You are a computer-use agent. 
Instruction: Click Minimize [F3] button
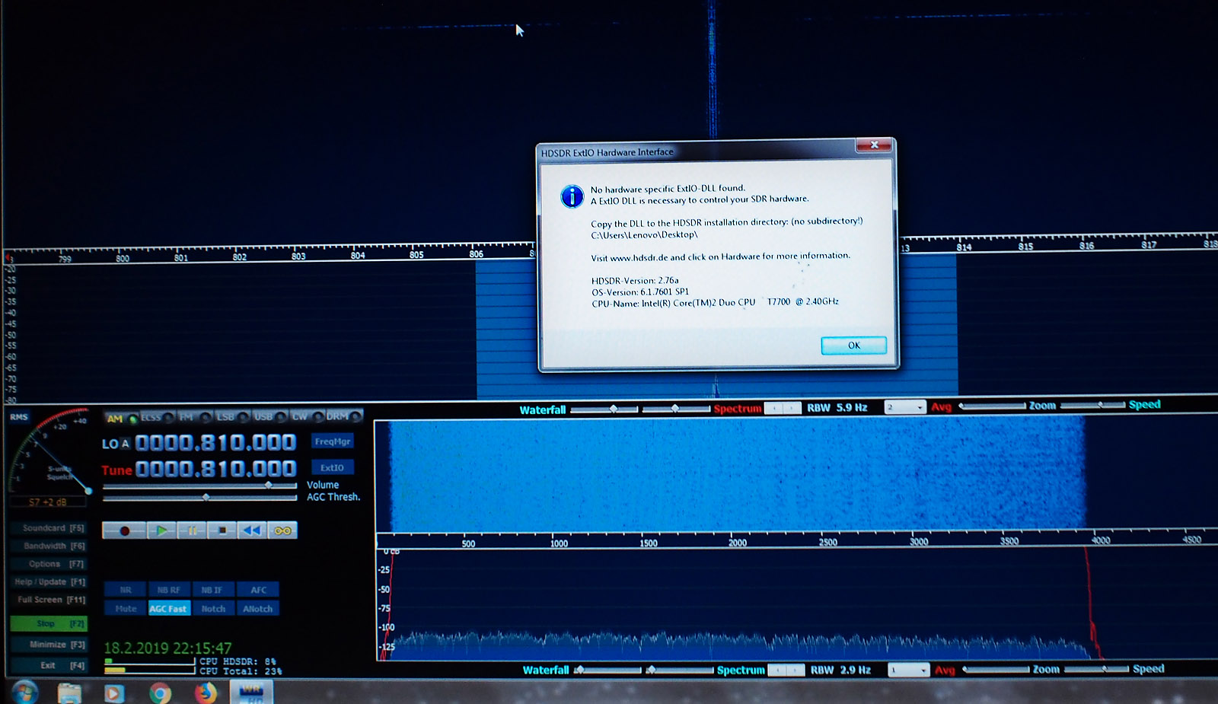tap(49, 645)
